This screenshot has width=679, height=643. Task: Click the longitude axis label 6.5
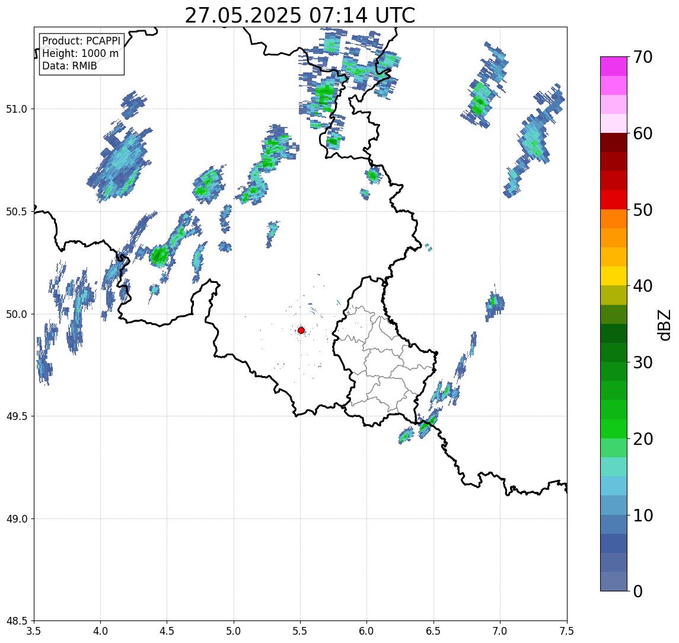433,631
